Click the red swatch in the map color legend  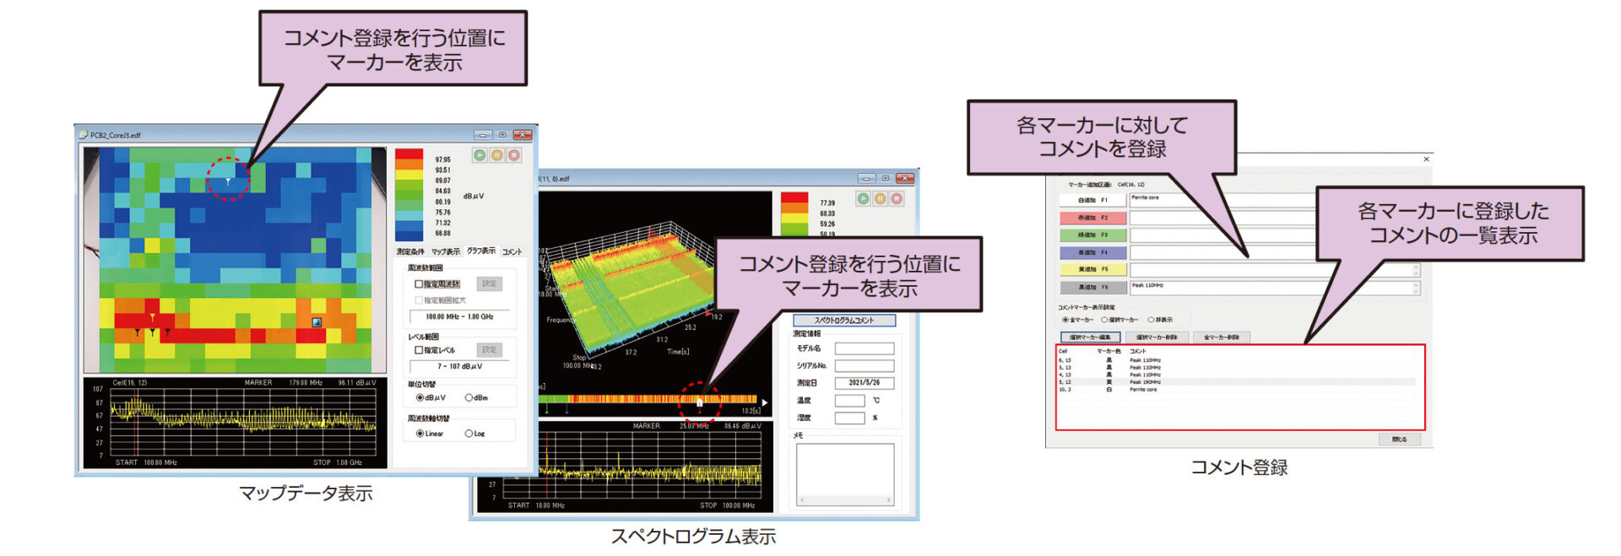pos(409,154)
